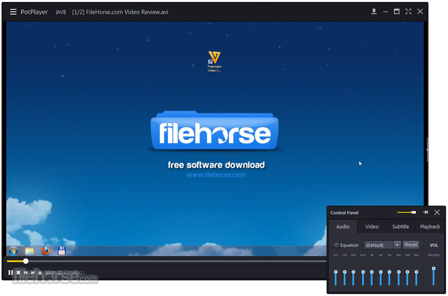Close the PotPlayer window
The image size is (448, 296).
[420, 11]
